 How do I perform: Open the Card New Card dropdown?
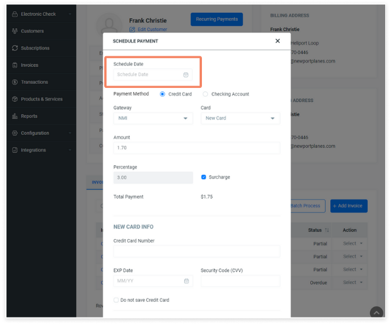[x=241, y=118]
